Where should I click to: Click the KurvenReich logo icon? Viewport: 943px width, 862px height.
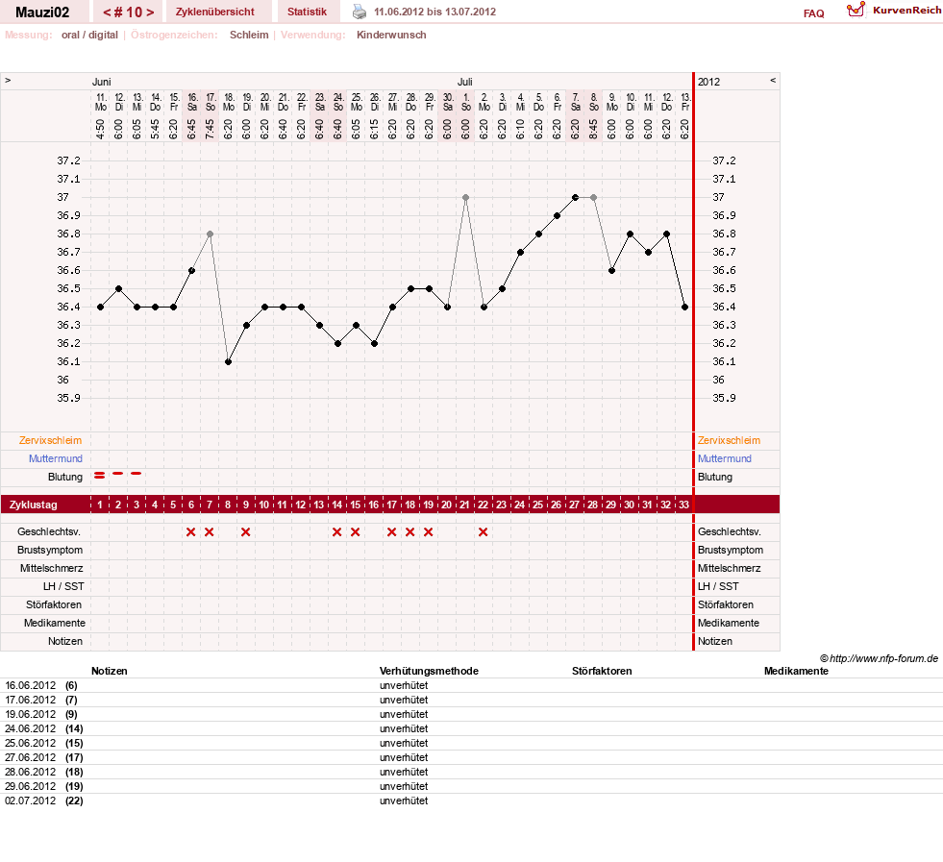click(856, 10)
